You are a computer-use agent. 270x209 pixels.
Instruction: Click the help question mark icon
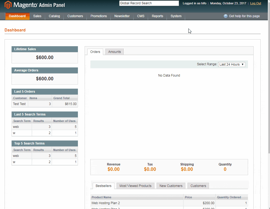(226, 16)
